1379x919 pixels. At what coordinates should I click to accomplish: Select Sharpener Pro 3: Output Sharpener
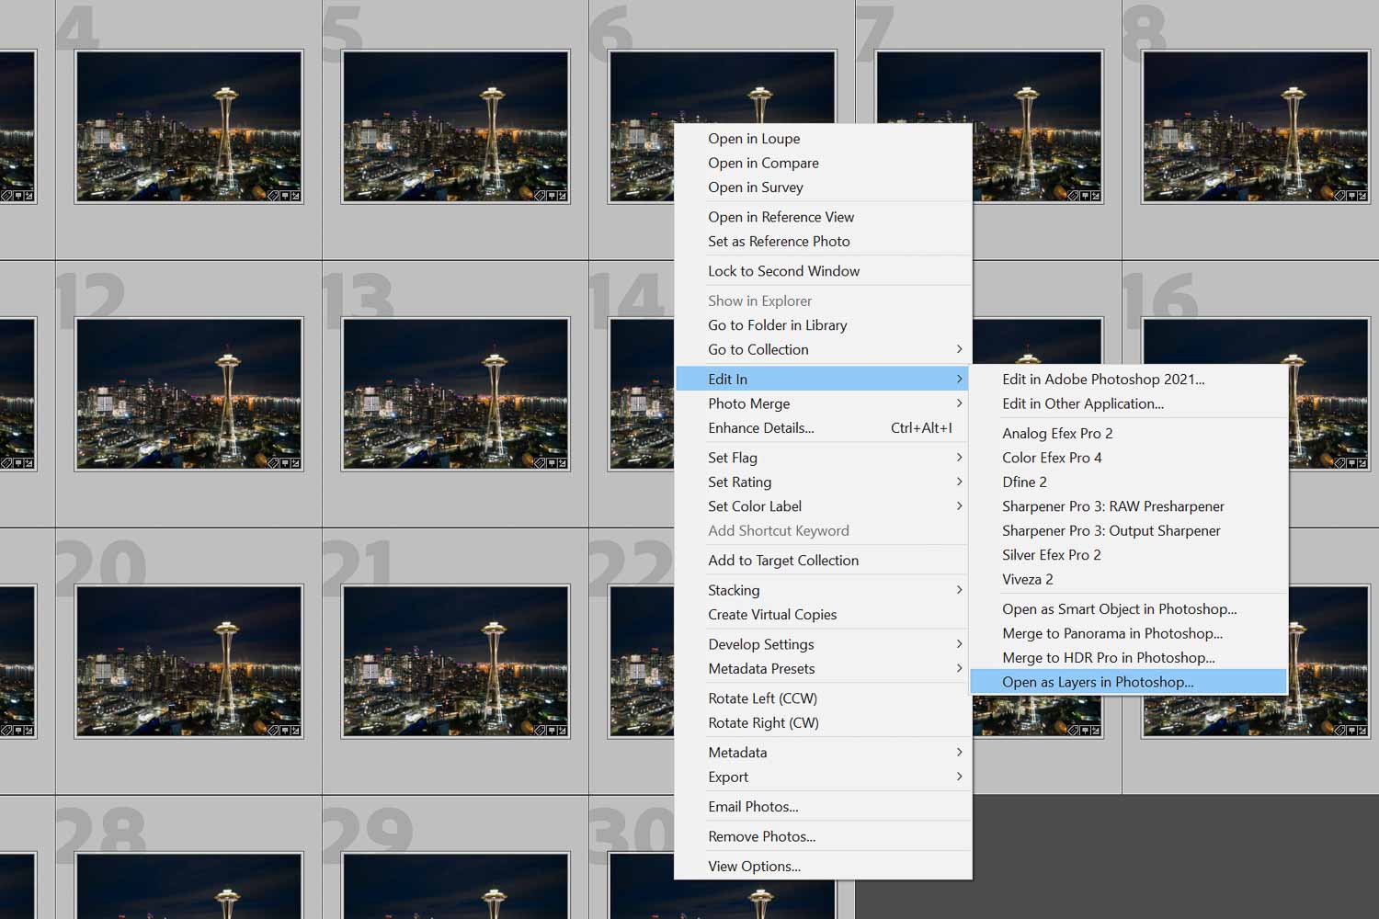click(1129, 531)
